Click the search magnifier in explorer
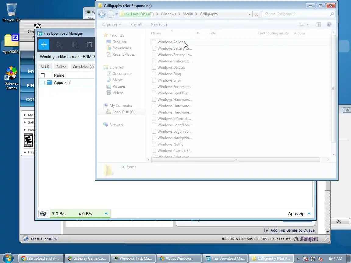Viewport: 351px width, 263px height. tap(332, 14)
